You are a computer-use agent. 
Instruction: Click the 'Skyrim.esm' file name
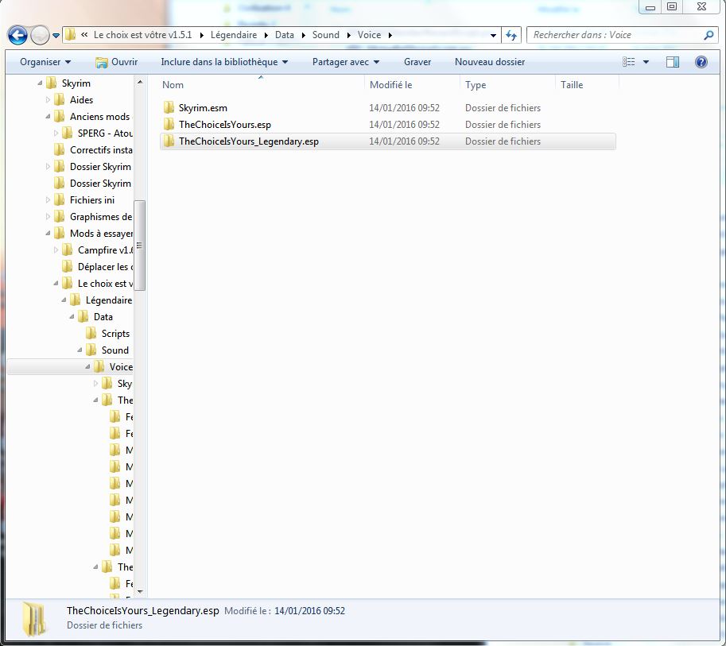tap(203, 108)
